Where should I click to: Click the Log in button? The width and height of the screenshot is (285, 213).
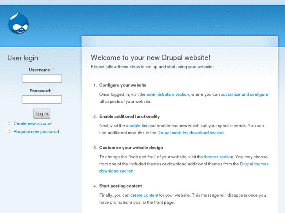(42, 114)
